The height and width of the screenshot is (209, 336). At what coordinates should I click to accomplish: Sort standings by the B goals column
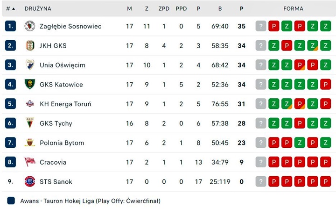coord(220,8)
